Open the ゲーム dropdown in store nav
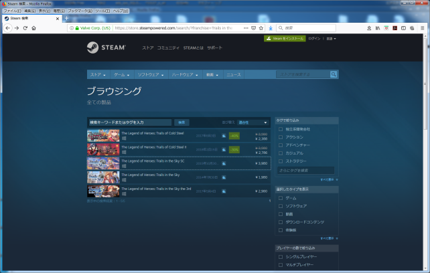 [122, 74]
